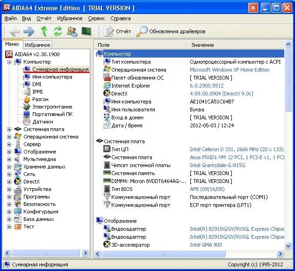Expand the Системная плата tree node
The image size is (295, 271).
(x=9, y=129)
